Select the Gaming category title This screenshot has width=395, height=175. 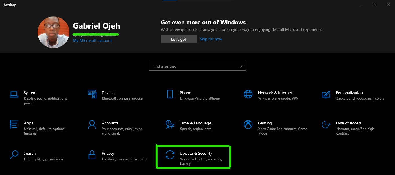pos(265,123)
